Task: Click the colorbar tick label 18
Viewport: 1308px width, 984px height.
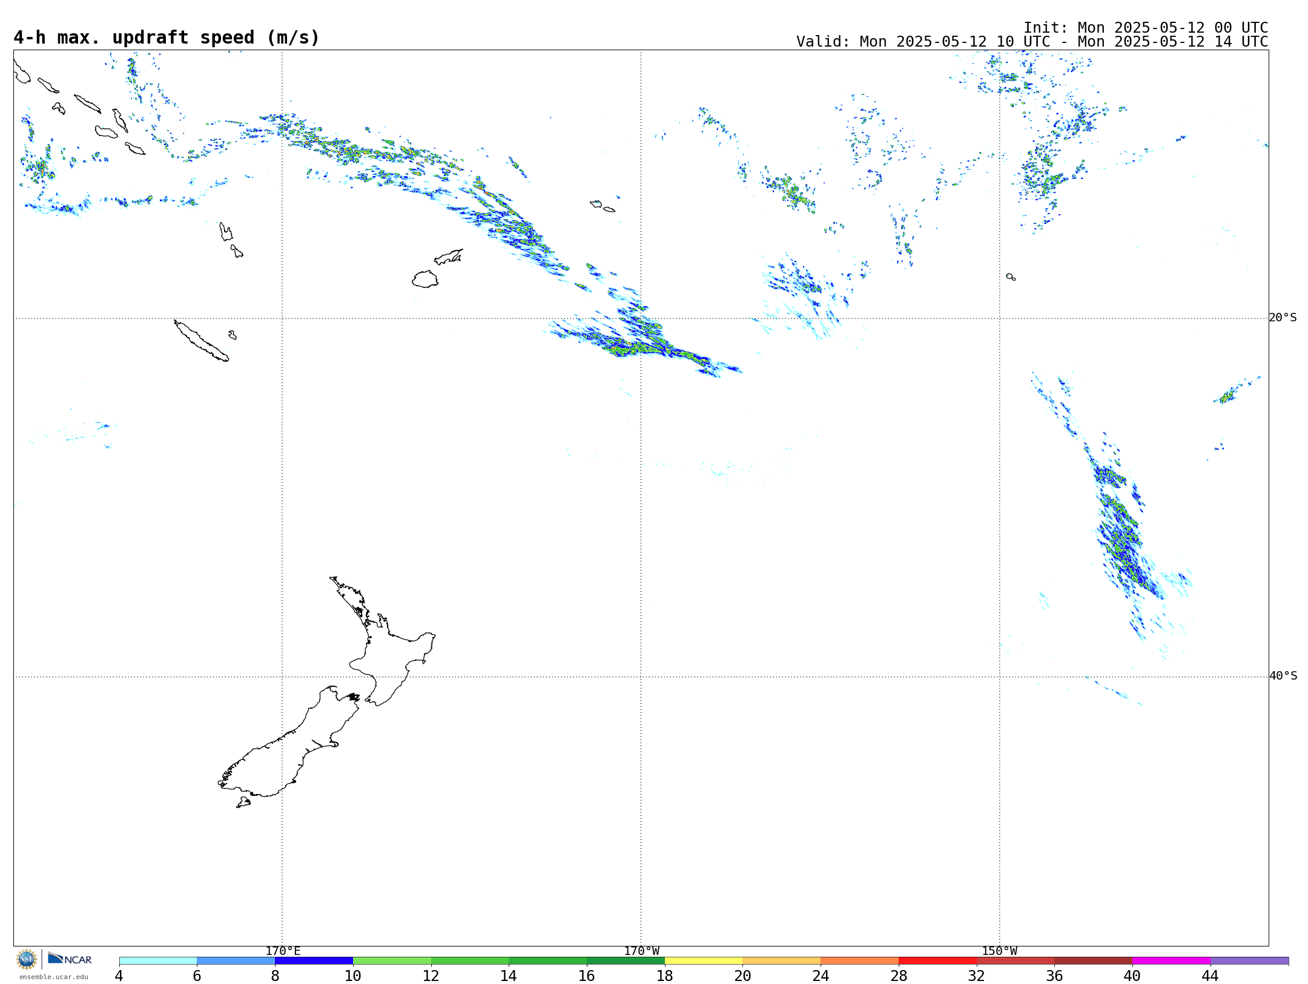Action: pos(665,976)
